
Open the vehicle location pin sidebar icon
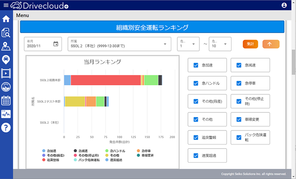(6, 60)
